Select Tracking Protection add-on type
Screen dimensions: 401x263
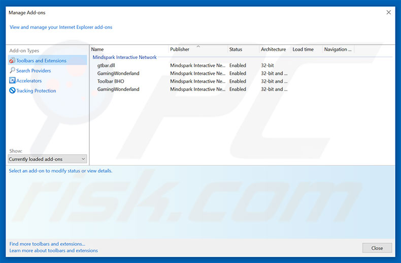coord(36,91)
